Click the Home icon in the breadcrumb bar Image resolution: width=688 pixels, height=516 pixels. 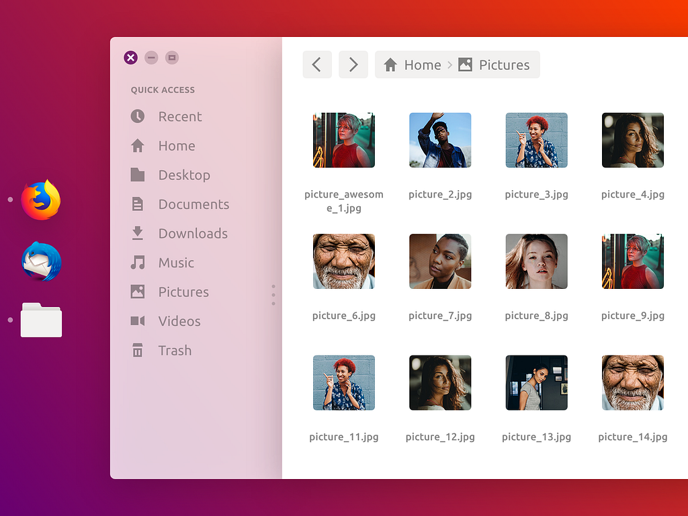pos(391,64)
